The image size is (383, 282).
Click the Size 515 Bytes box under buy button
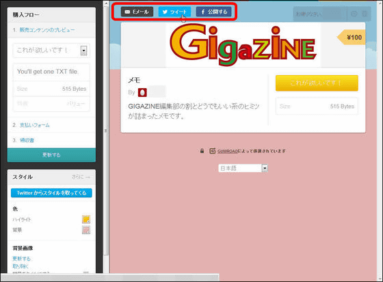pyautogui.click(x=317, y=106)
